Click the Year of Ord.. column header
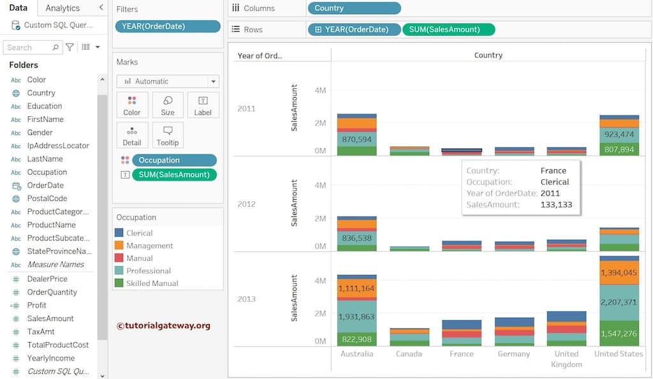The image size is (653, 379). pos(260,56)
